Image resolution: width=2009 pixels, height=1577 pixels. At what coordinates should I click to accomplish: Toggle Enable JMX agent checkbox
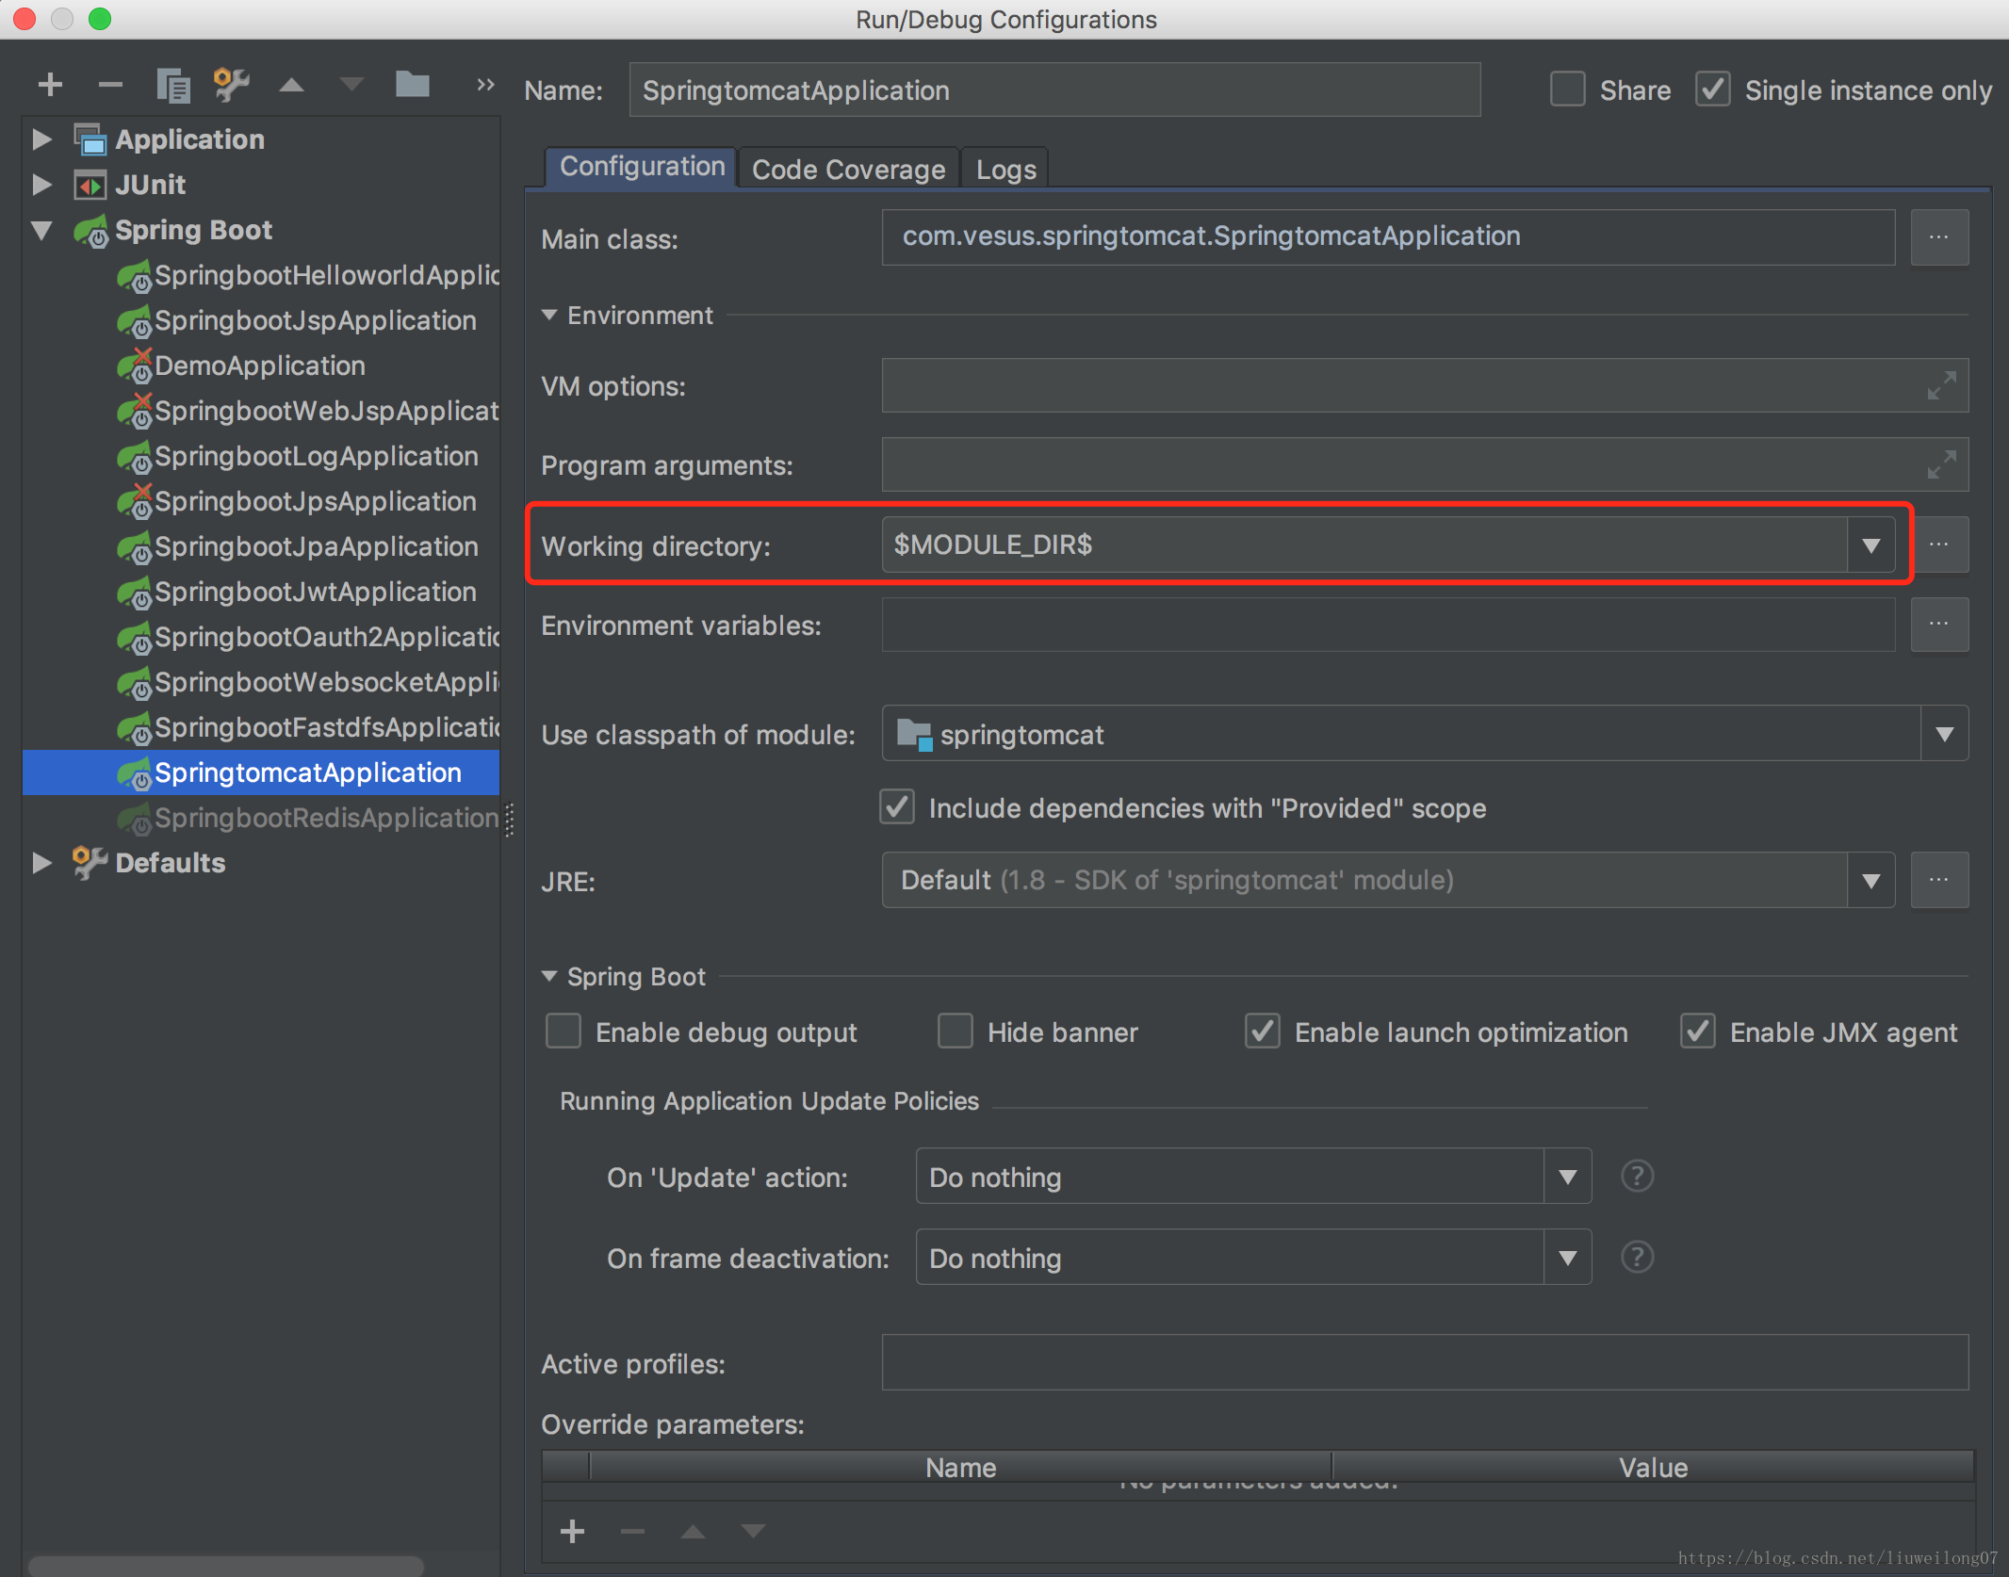[1697, 1032]
